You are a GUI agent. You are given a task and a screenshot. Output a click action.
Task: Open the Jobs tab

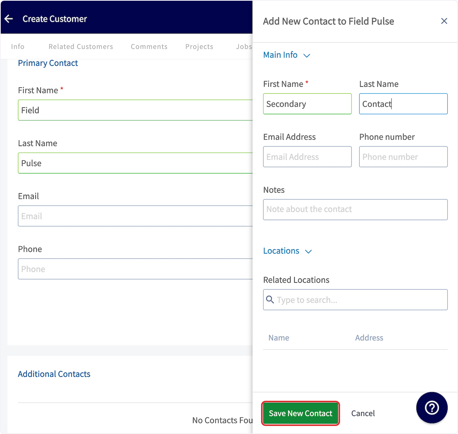pyautogui.click(x=244, y=47)
